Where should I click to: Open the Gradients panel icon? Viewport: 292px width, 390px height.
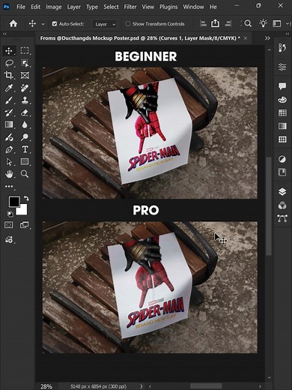282,126
